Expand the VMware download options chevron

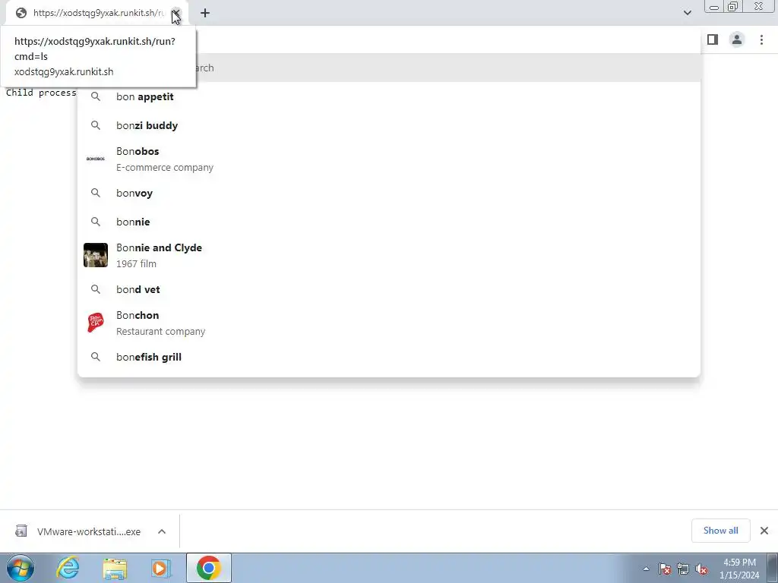click(x=162, y=531)
